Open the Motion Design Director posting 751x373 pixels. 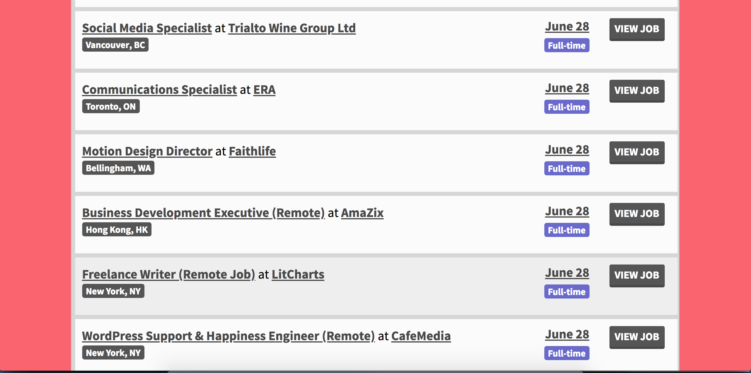(147, 151)
